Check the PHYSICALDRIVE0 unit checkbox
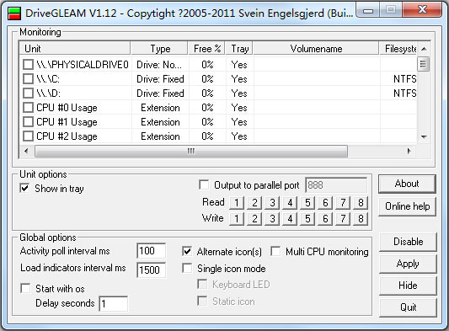The image size is (449, 331). click(x=28, y=64)
